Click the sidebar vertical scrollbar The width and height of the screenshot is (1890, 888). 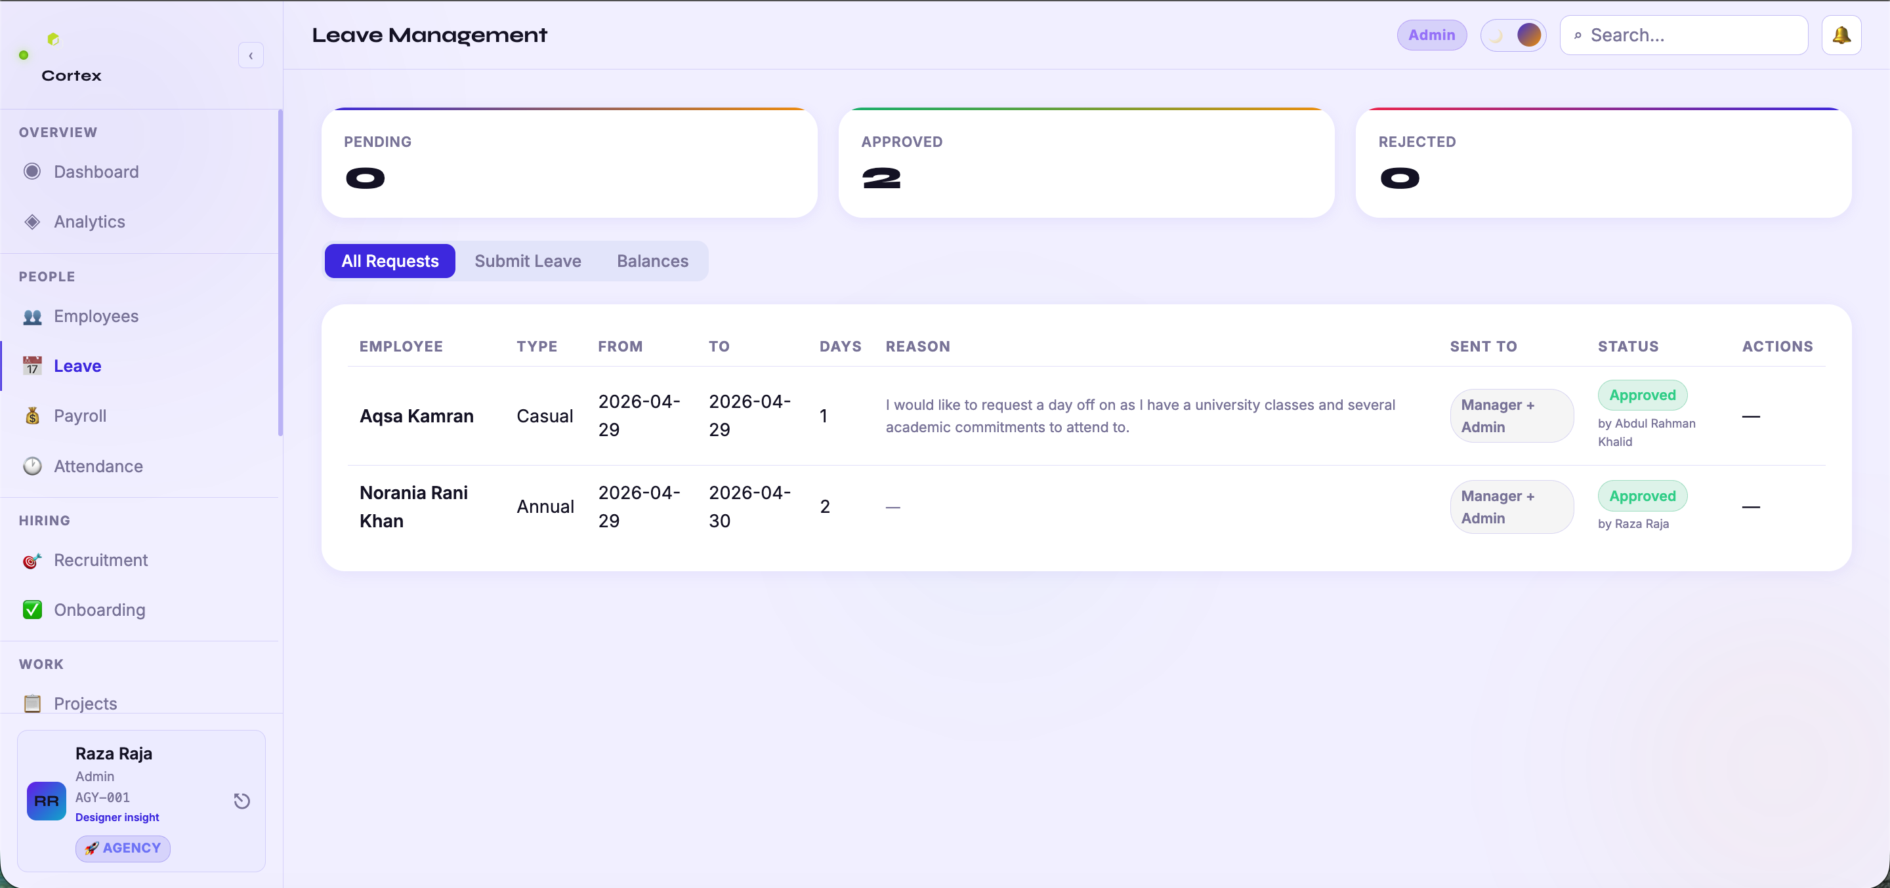coord(280,273)
